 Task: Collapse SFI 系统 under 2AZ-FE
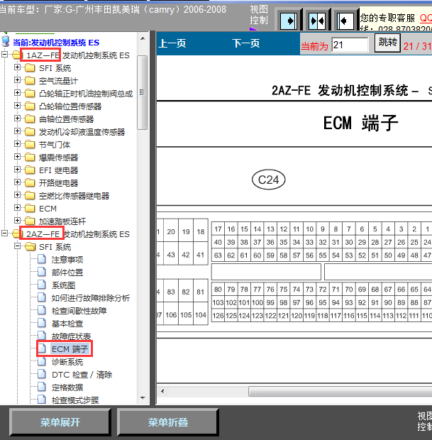pyautogui.click(x=18, y=246)
